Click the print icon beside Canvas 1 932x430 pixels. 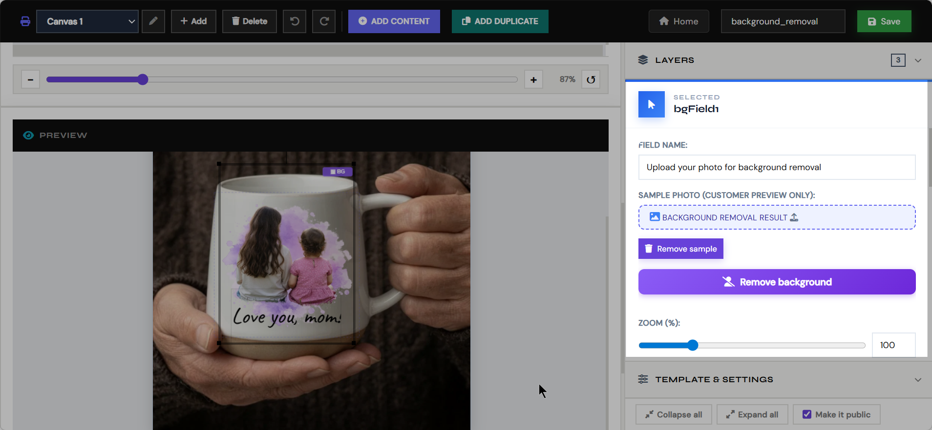tap(25, 21)
